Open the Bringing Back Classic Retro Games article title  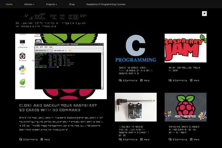(x=184, y=129)
